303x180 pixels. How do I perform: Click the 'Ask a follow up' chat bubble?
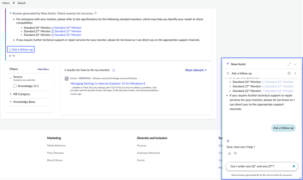283,128
